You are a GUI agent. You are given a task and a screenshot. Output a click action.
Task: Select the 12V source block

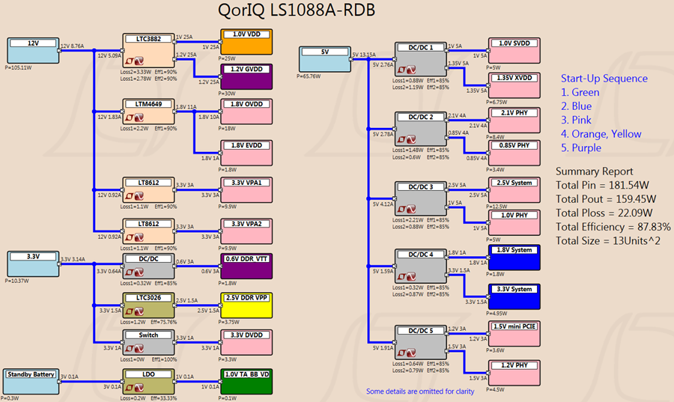pyautogui.click(x=33, y=51)
